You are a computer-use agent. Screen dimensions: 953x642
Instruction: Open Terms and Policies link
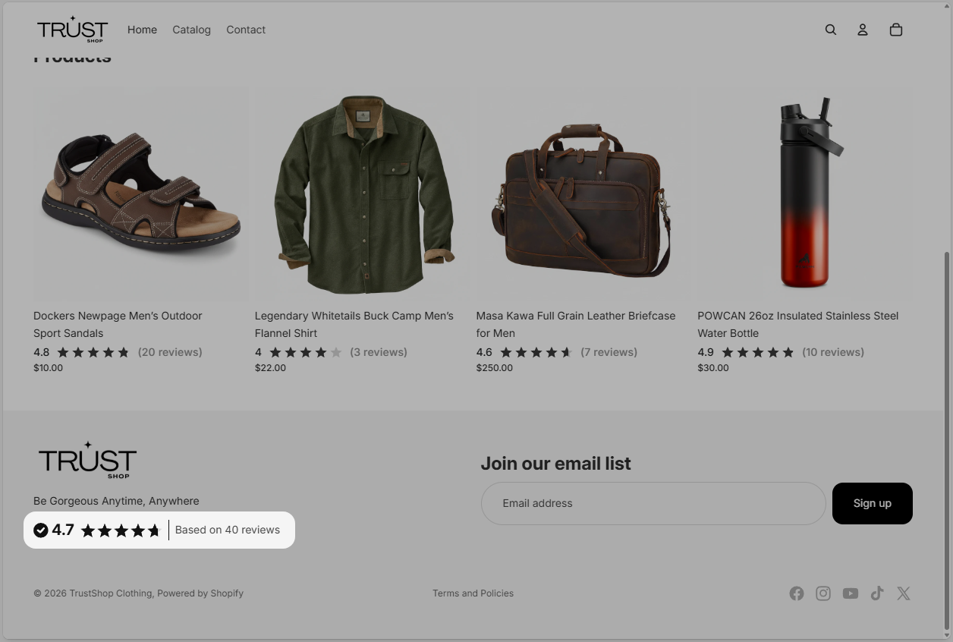click(x=473, y=593)
